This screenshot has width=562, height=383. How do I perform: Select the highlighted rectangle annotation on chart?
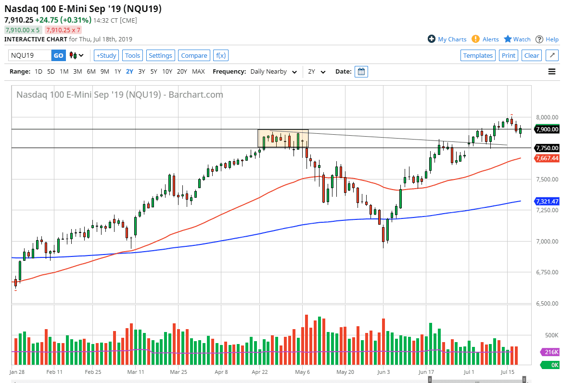click(x=283, y=139)
